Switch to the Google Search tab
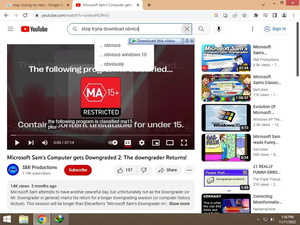 (38, 5)
